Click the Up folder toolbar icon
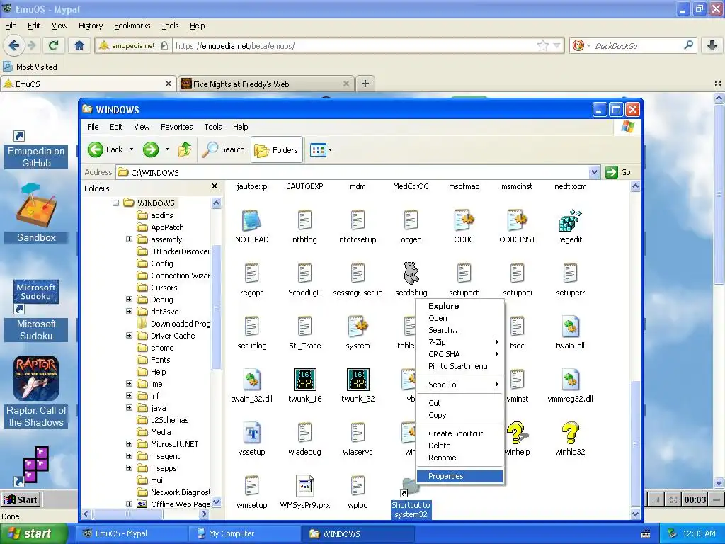Screen dimensions: 725x544 185,149
